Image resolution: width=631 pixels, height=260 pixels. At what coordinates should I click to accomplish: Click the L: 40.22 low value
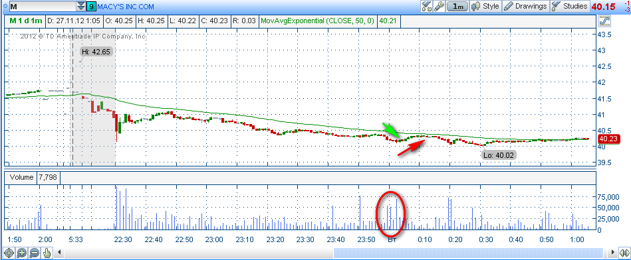coord(183,21)
